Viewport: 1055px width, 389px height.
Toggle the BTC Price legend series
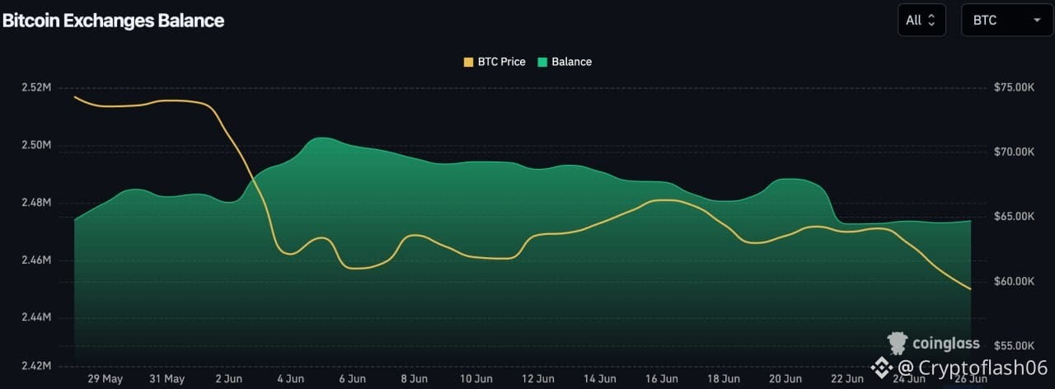click(x=495, y=62)
